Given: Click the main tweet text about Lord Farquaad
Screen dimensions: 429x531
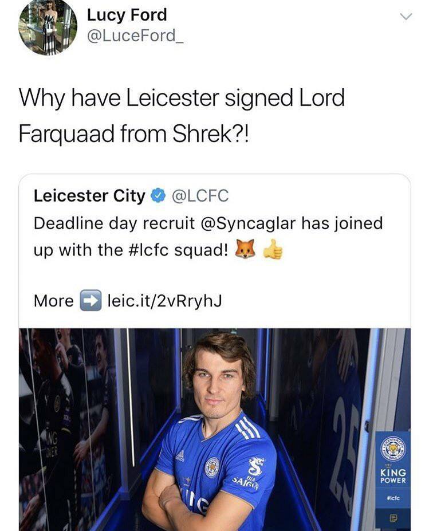Looking at the screenshot, I should [x=182, y=116].
